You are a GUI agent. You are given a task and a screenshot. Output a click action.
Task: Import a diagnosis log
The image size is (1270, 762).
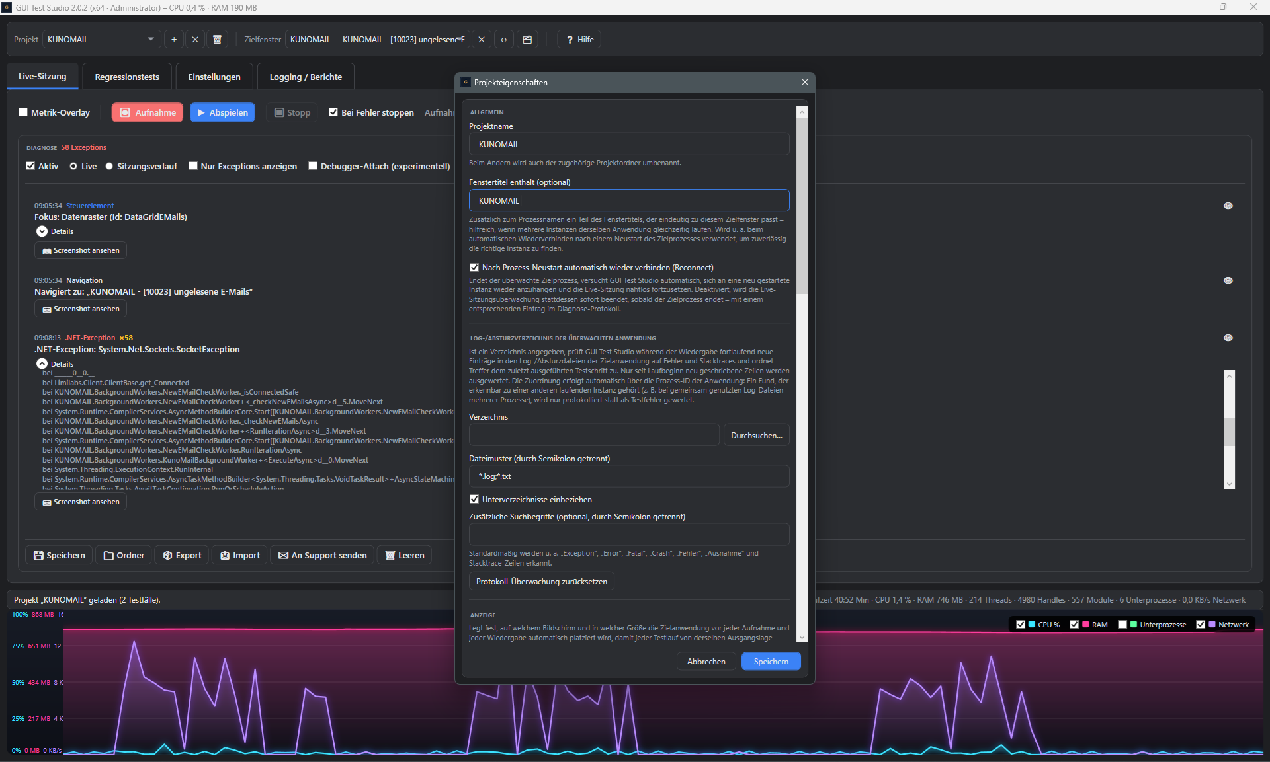(240, 555)
